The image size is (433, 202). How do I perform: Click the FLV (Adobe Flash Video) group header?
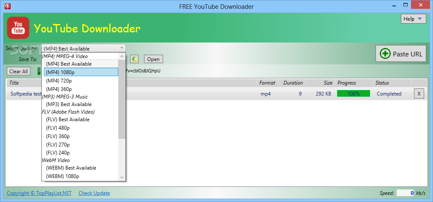(x=68, y=112)
